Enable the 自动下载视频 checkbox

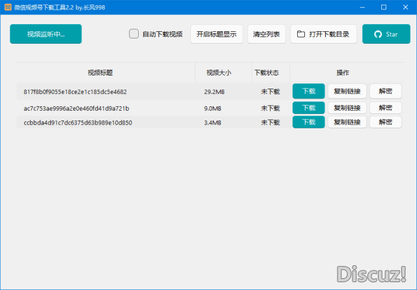(134, 34)
